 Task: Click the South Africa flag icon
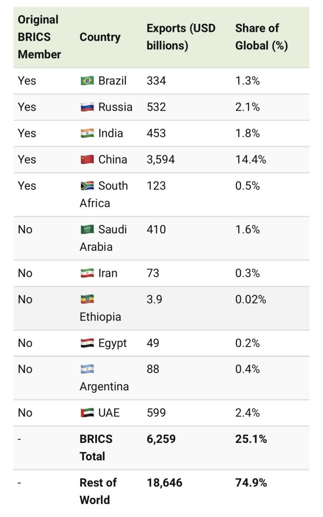tap(87, 186)
